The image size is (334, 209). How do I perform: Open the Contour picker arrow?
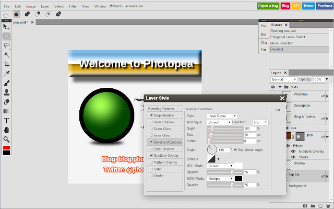click(218, 159)
